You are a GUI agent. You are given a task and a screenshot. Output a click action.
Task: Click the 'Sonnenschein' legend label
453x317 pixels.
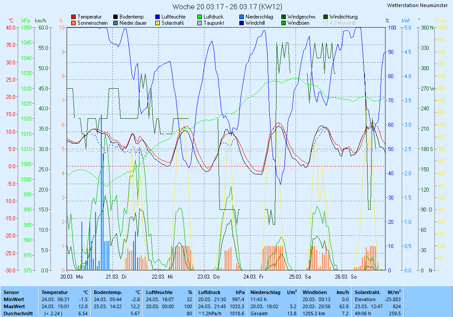pyautogui.click(x=92, y=23)
